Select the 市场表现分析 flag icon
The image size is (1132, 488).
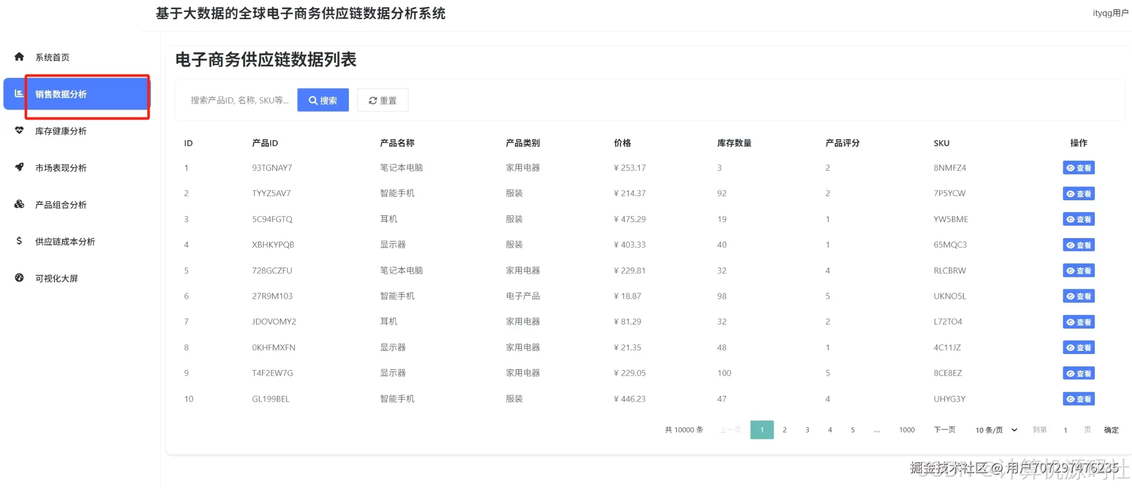pos(19,167)
